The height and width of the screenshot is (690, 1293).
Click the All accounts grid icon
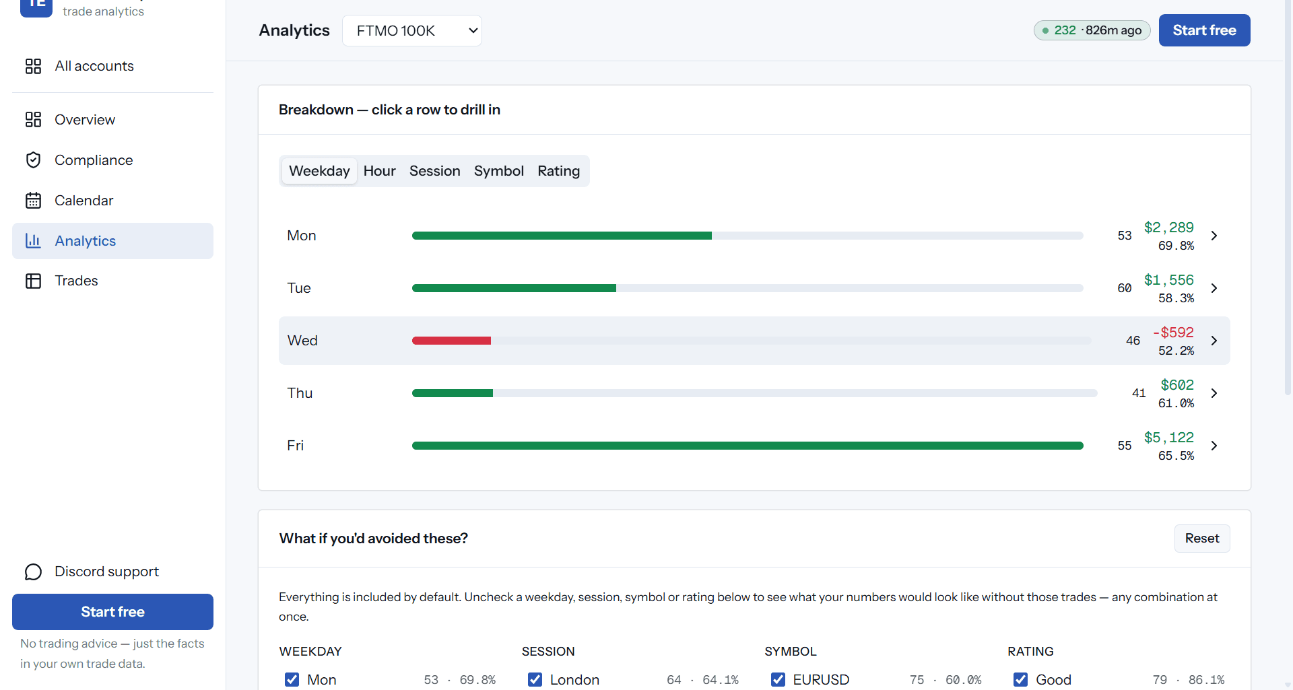(33, 66)
